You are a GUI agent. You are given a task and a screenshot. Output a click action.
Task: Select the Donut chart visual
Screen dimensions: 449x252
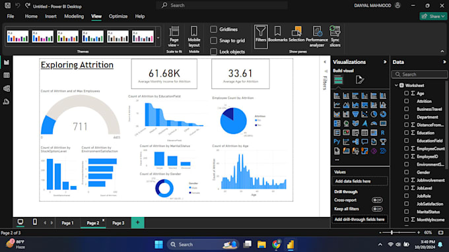tap(383, 114)
